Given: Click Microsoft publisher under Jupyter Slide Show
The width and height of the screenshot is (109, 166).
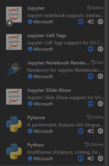Looking at the screenshot, I should [x=43, y=104].
